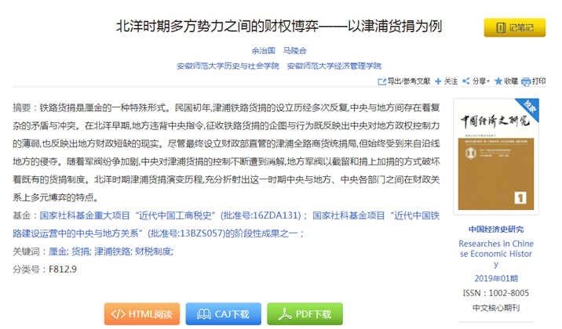Click the keyword 财税制度
Image resolution: width=562 pixels, height=329 pixels.
(x=153, y=251)
